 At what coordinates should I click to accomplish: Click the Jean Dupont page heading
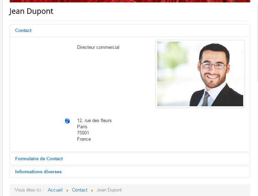click(31, 11)
